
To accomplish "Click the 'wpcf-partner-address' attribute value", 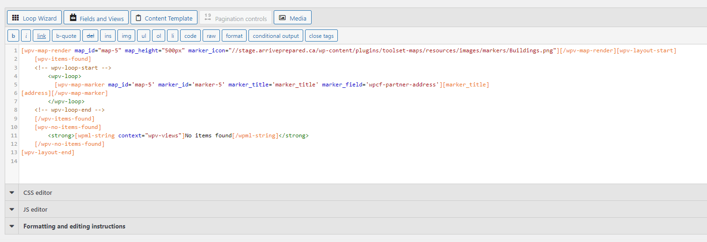I will tap(402, 85).
